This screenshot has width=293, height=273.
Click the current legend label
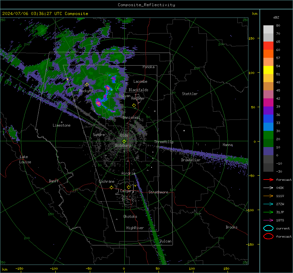[283, 228]
